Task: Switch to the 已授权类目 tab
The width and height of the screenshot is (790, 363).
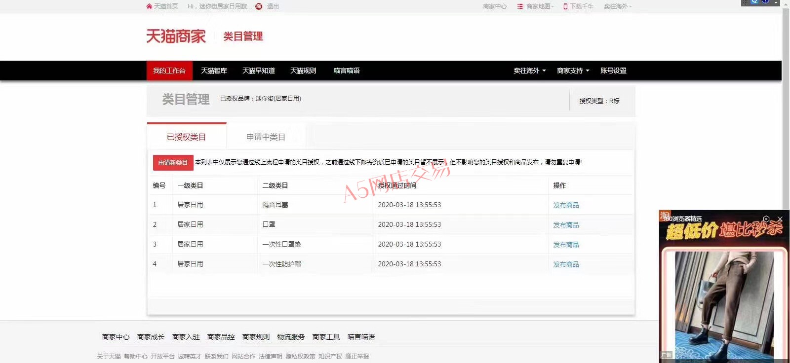Action: click(x=187, y=137)
